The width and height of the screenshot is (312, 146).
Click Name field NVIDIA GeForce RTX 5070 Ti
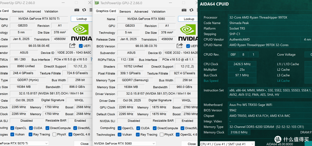[x=39, y=19]
